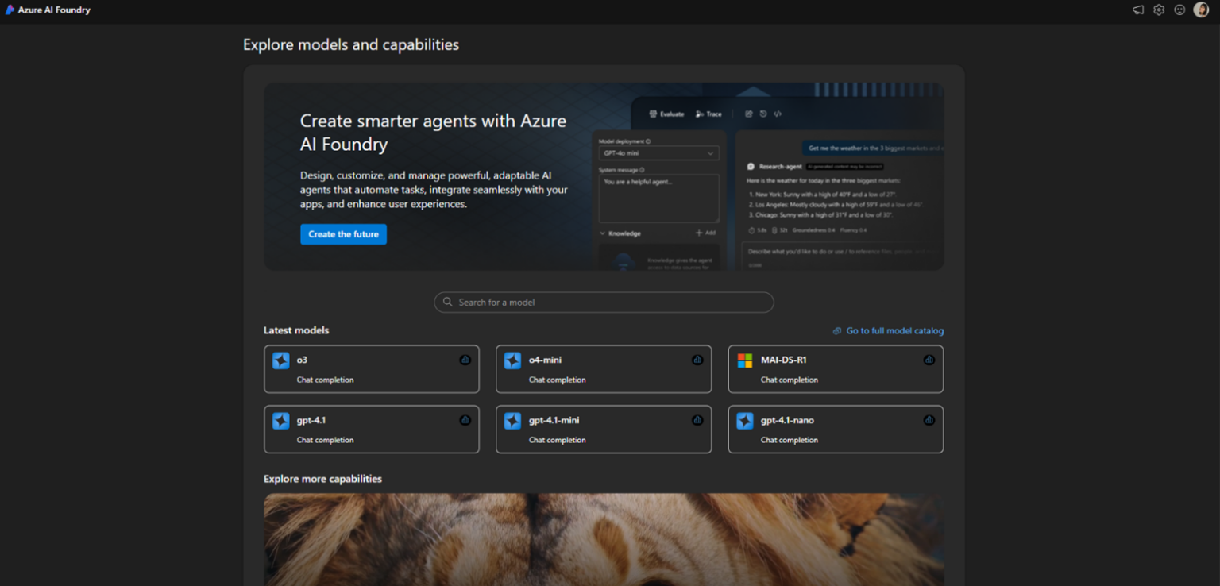Open the lion capability image
Image resolution: width=1220 pixels, height=586 pixels.
[x=604, y=540]
